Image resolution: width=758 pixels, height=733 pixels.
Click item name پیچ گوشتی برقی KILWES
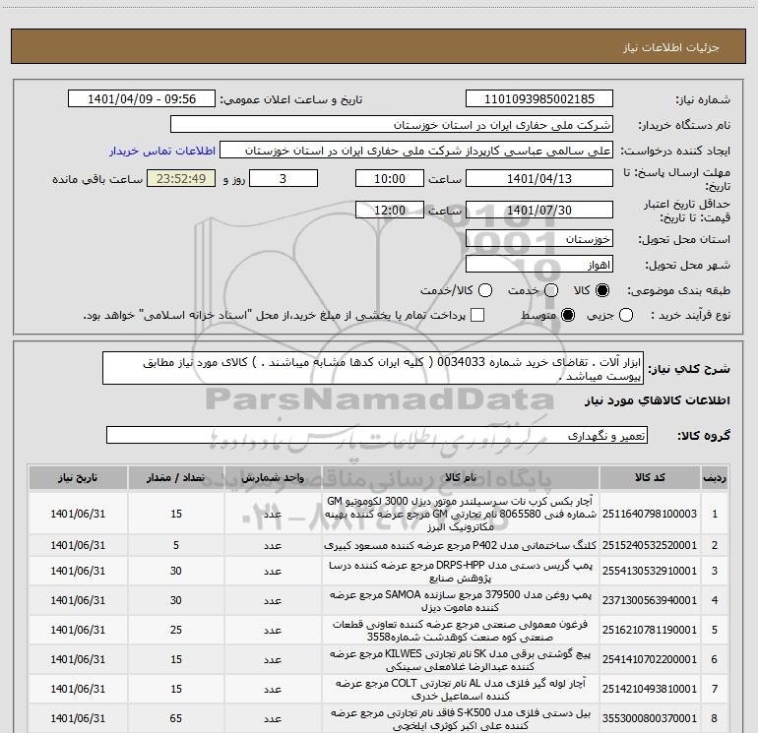click(x=461, y=659)
